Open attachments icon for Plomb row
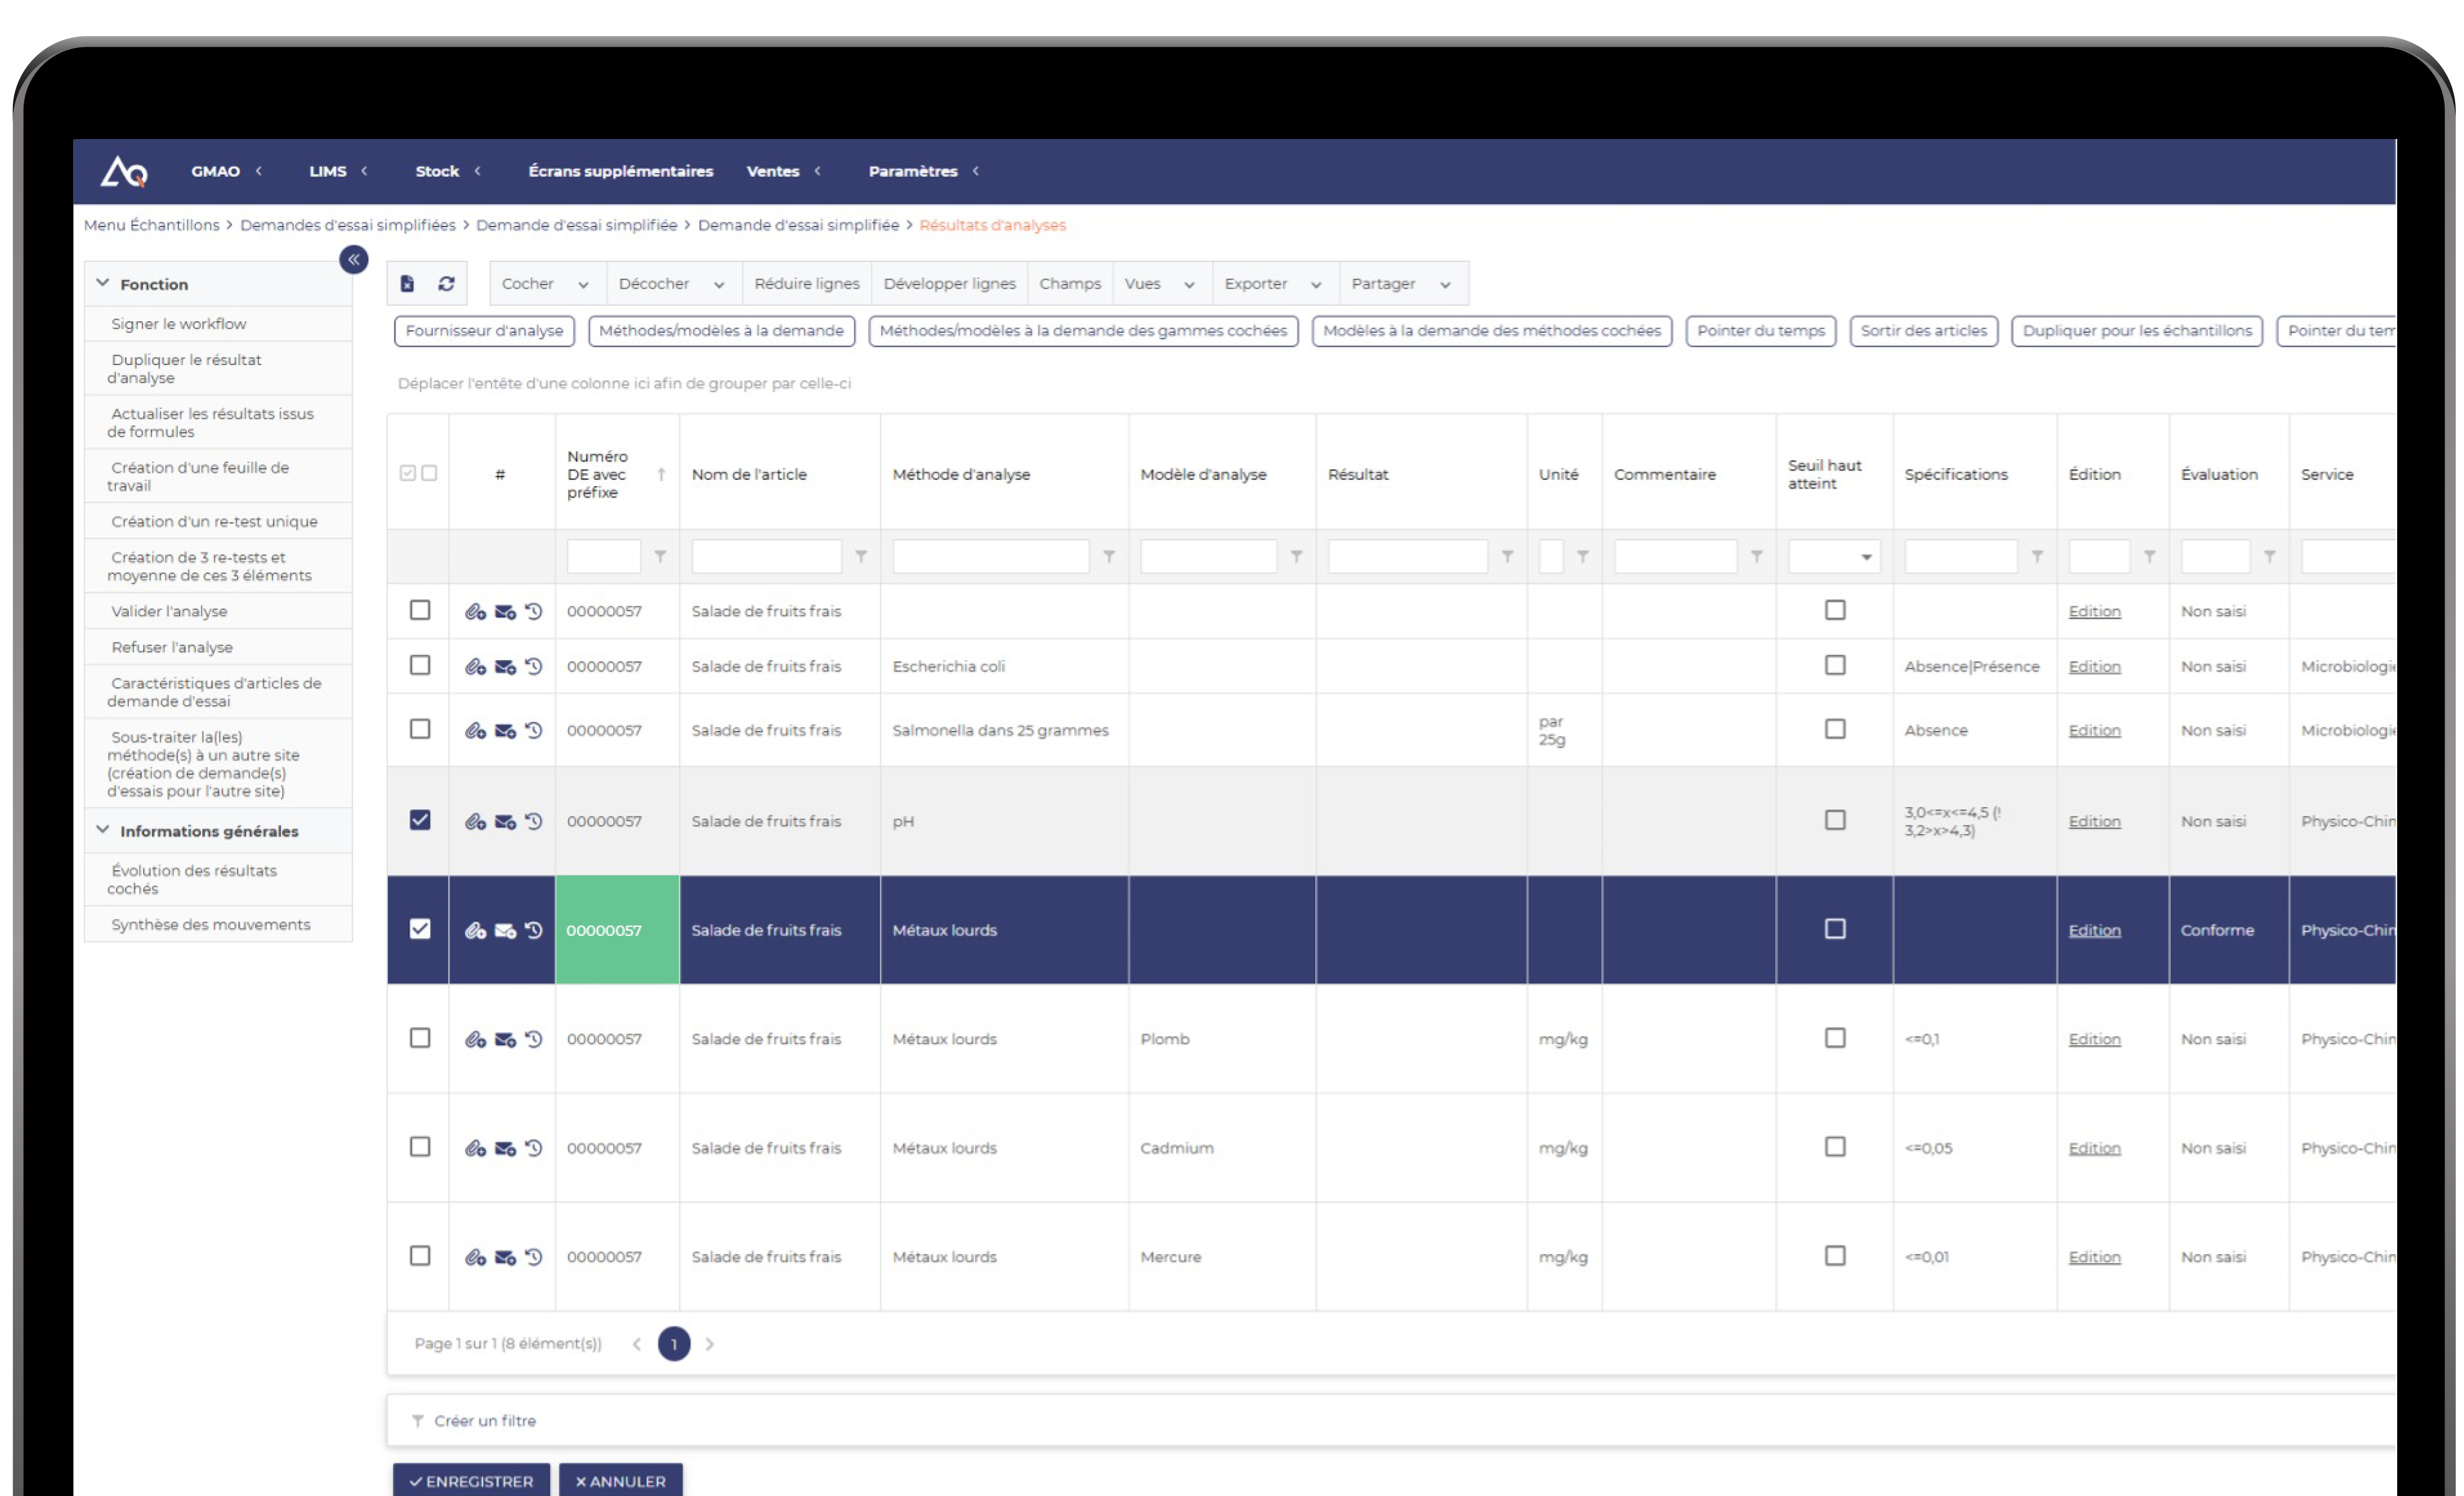The image size is (2464, 1496). click(x=476, y=1041)
